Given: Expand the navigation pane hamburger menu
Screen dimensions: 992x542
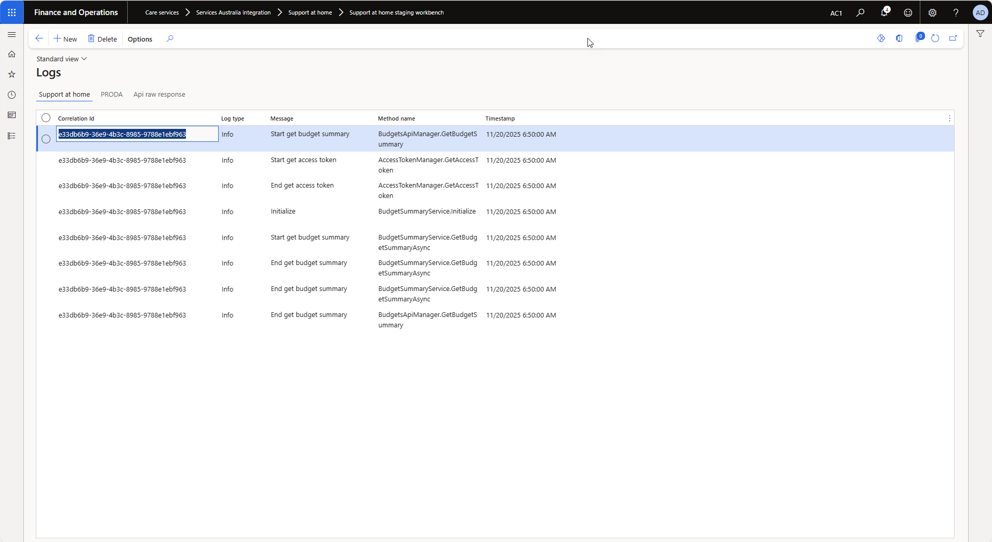Looking at the screenshot, I should (x=11, y=34).
